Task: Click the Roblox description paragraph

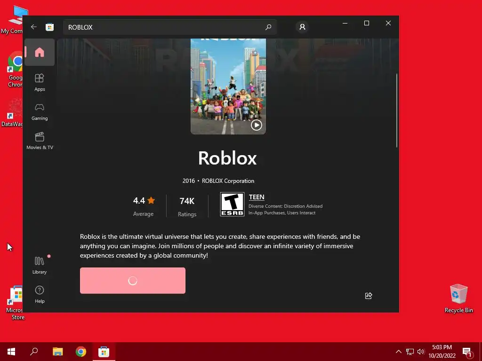Action: coord(220,246)
